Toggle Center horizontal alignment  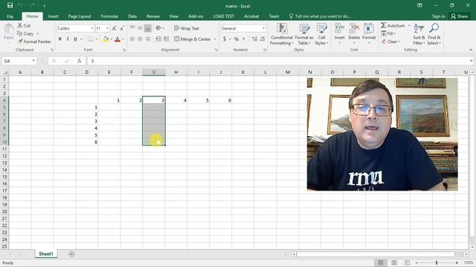140,39
